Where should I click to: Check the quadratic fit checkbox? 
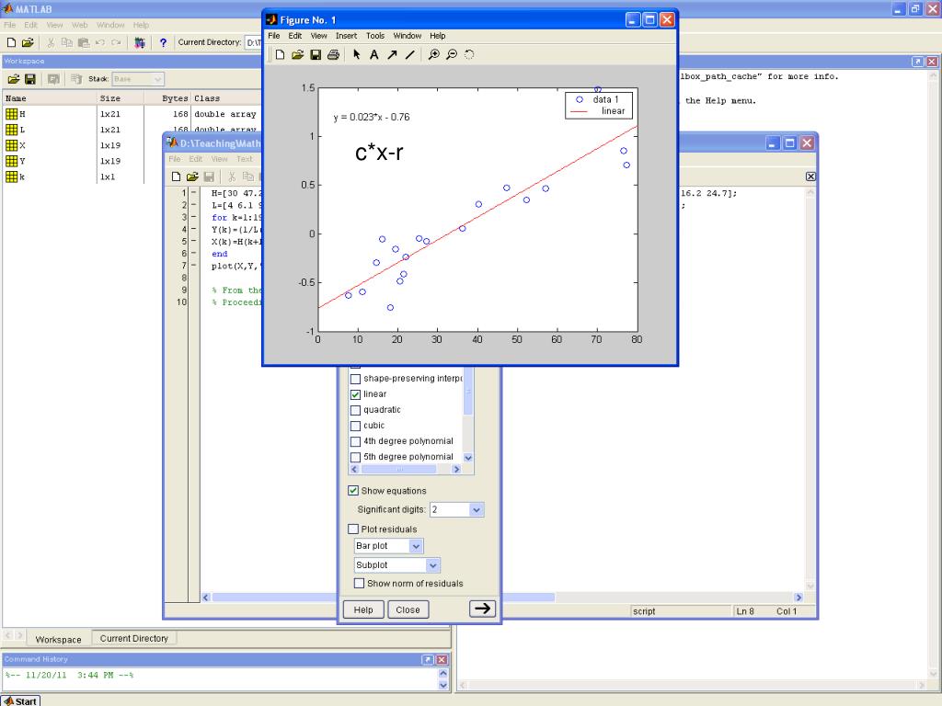(x=355, y=410)
